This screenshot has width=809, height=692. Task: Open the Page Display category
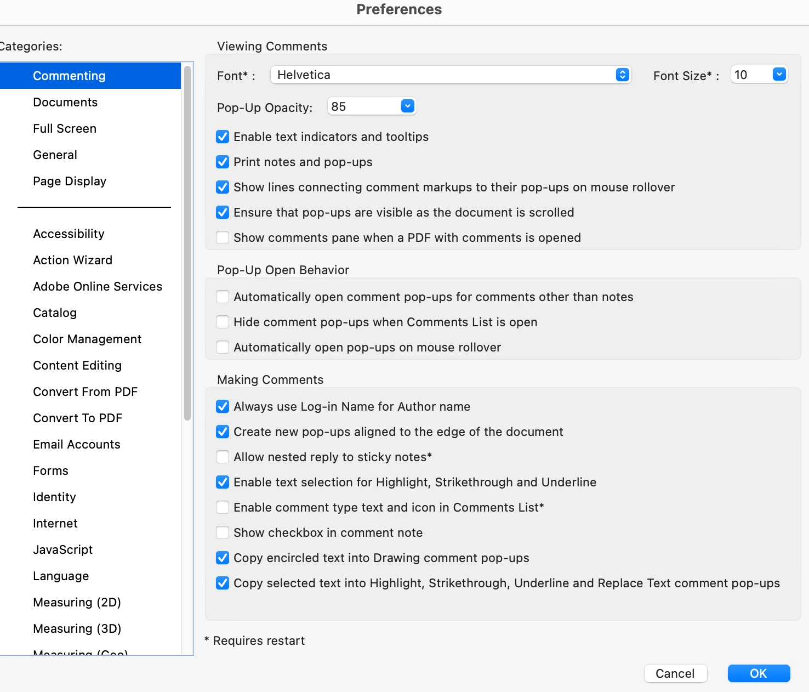pyautogui.click(x=70, y=181)
